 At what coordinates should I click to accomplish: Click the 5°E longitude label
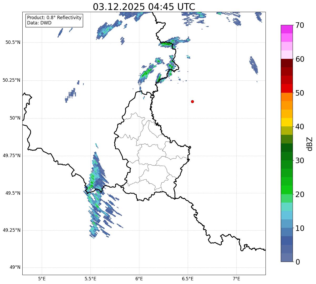point(42,278)
